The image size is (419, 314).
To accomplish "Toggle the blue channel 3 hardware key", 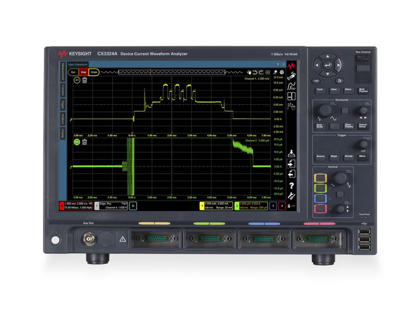I will coord(321,198).
